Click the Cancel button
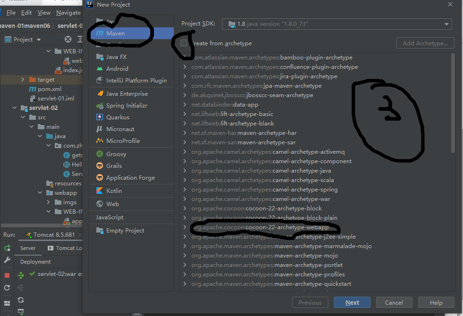 [394, 302]
